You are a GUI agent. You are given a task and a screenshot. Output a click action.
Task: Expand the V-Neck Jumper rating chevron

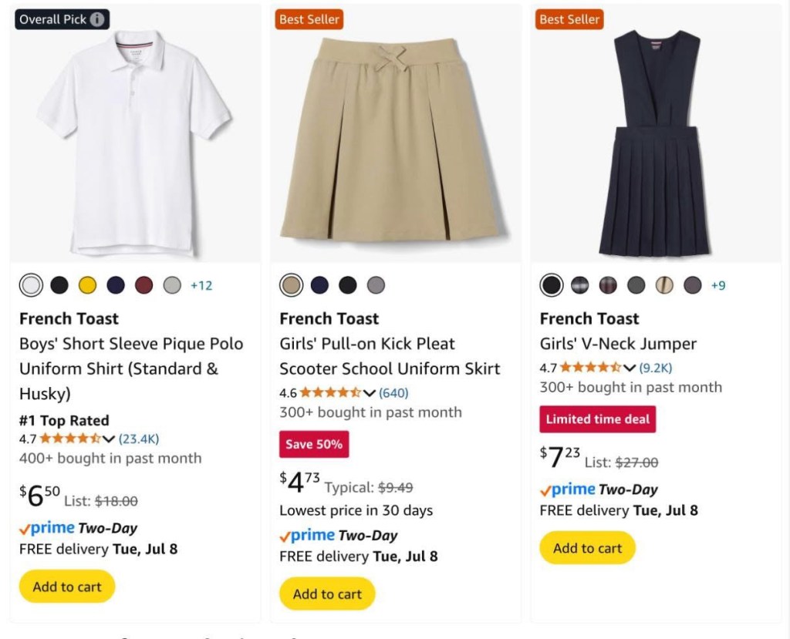tap(630, 368)
